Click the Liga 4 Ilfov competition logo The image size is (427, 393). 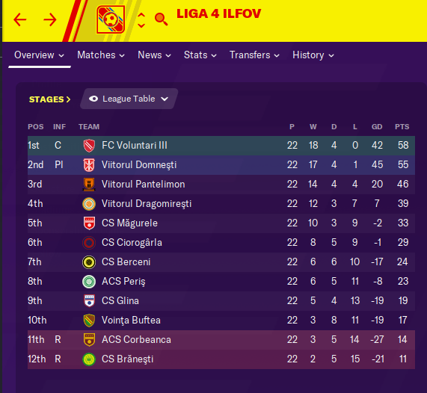click(111, 19)
